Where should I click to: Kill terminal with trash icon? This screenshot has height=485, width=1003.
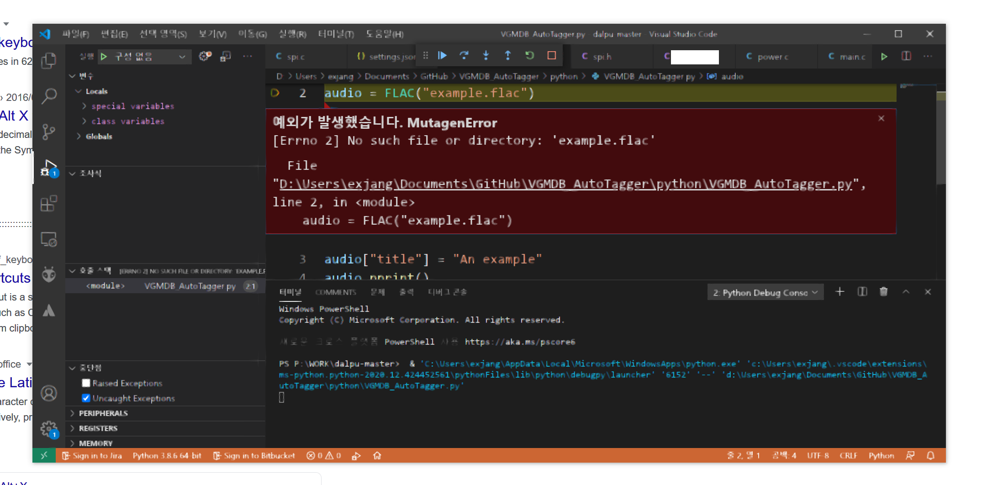[x=884, y=292]
